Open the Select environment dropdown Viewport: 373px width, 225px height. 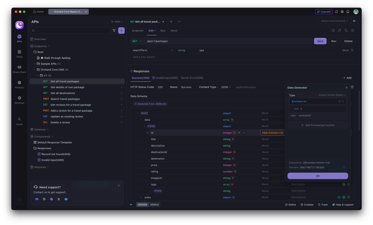point(334,21)
